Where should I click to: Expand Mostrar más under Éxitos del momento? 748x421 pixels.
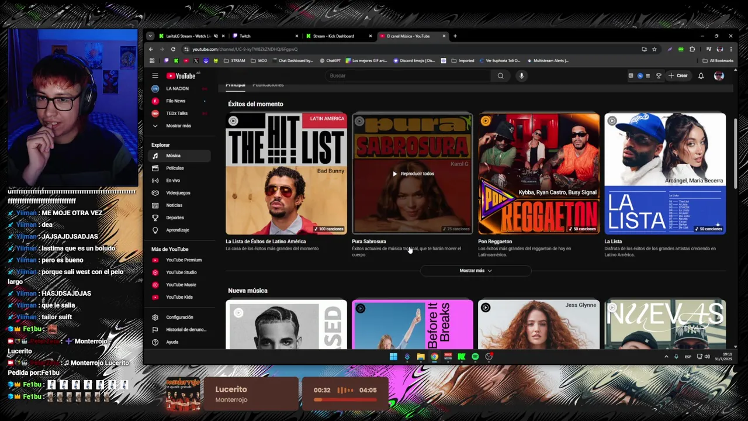476,271
